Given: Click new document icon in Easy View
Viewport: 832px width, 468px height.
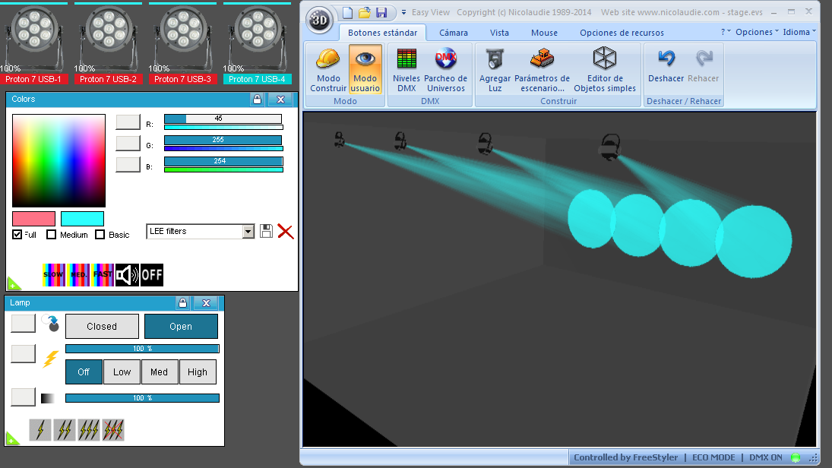Looking at the screenshot, I should (347, 12).
